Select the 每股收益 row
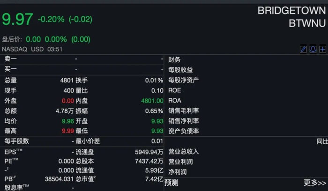 [180, 70]
